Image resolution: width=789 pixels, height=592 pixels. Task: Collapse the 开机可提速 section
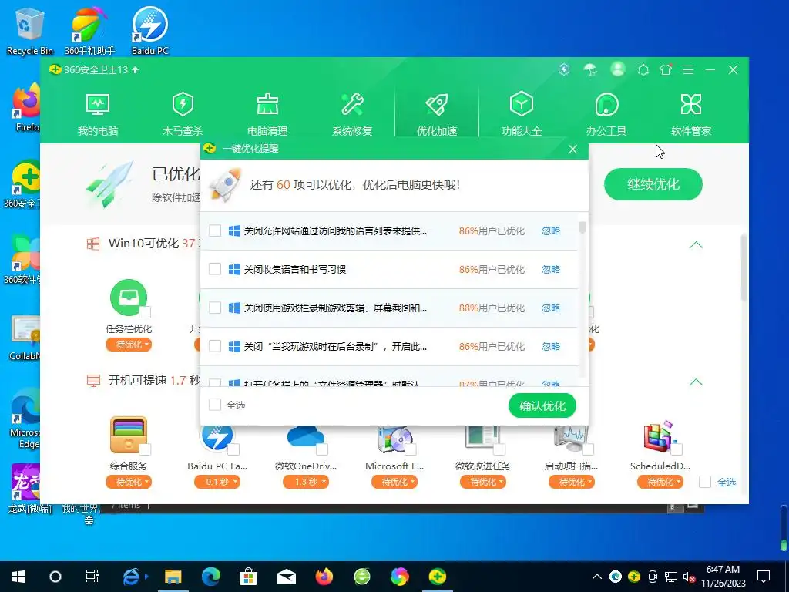[x=696, y=382]
